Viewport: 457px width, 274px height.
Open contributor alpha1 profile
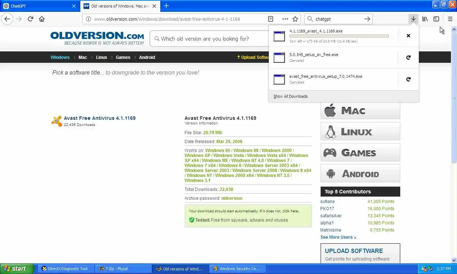pos(327,223)
